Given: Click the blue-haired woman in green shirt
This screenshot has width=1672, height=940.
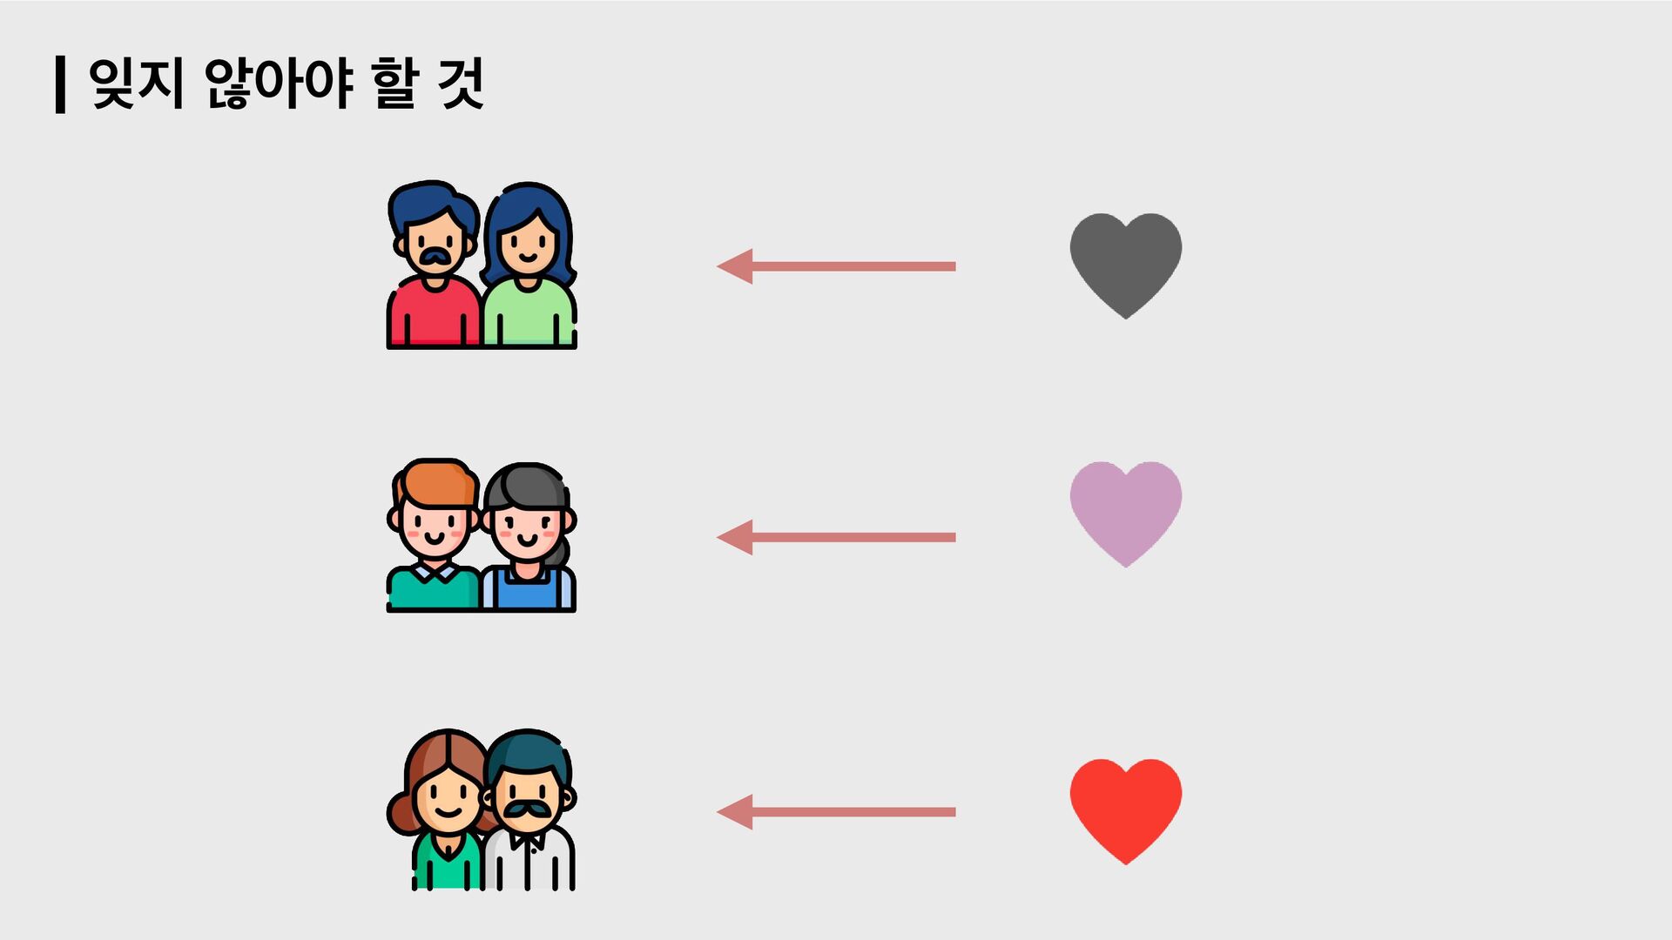Looking at the screenshot, I should (529, 265).
